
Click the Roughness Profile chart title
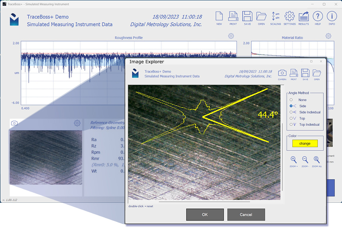(129, 38)
